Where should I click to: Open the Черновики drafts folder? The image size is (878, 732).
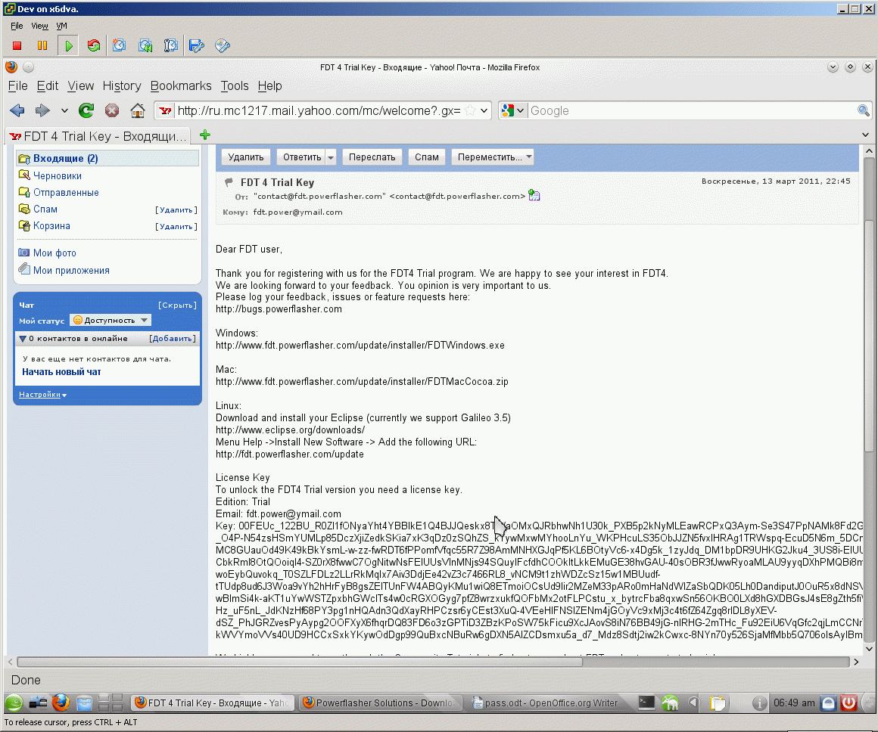click(57, 175)
